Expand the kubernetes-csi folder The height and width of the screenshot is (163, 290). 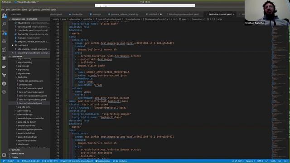pos(24,110)
